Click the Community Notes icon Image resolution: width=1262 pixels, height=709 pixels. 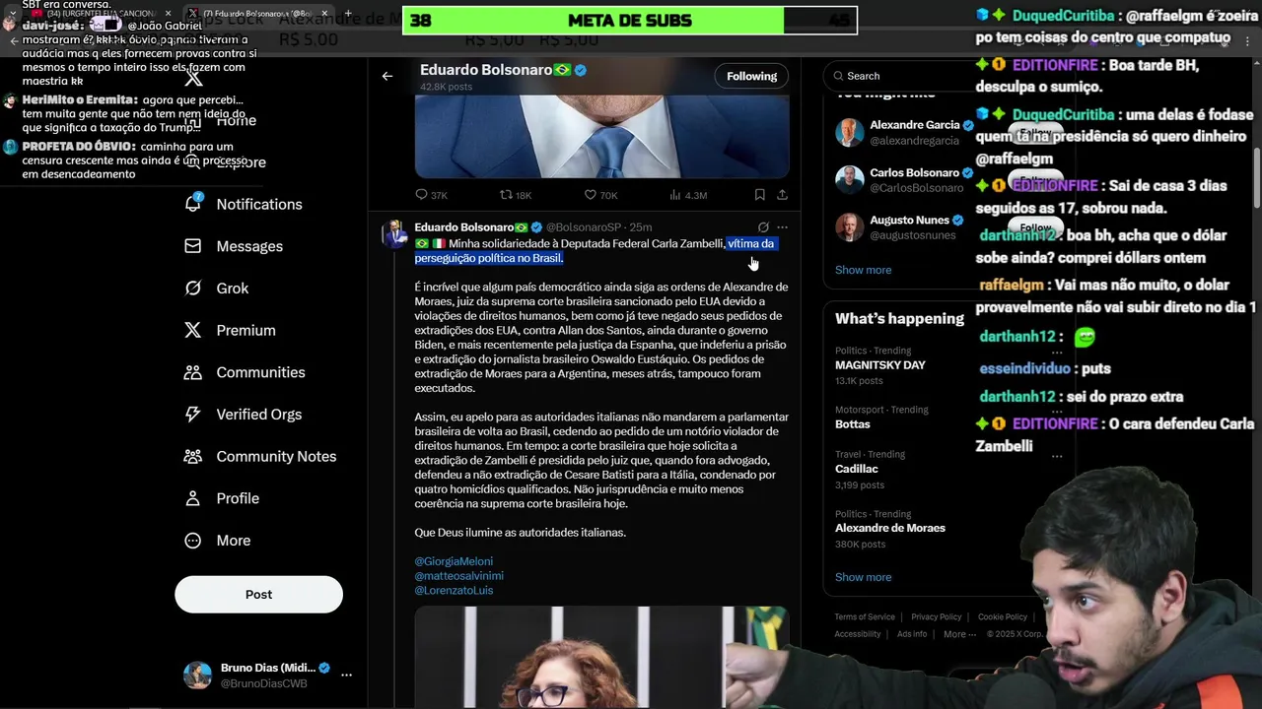coord(193,456)
